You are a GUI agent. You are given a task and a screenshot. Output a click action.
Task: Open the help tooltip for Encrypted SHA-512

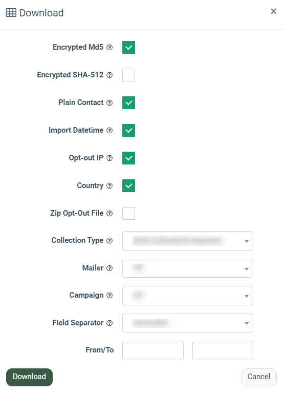110,75
